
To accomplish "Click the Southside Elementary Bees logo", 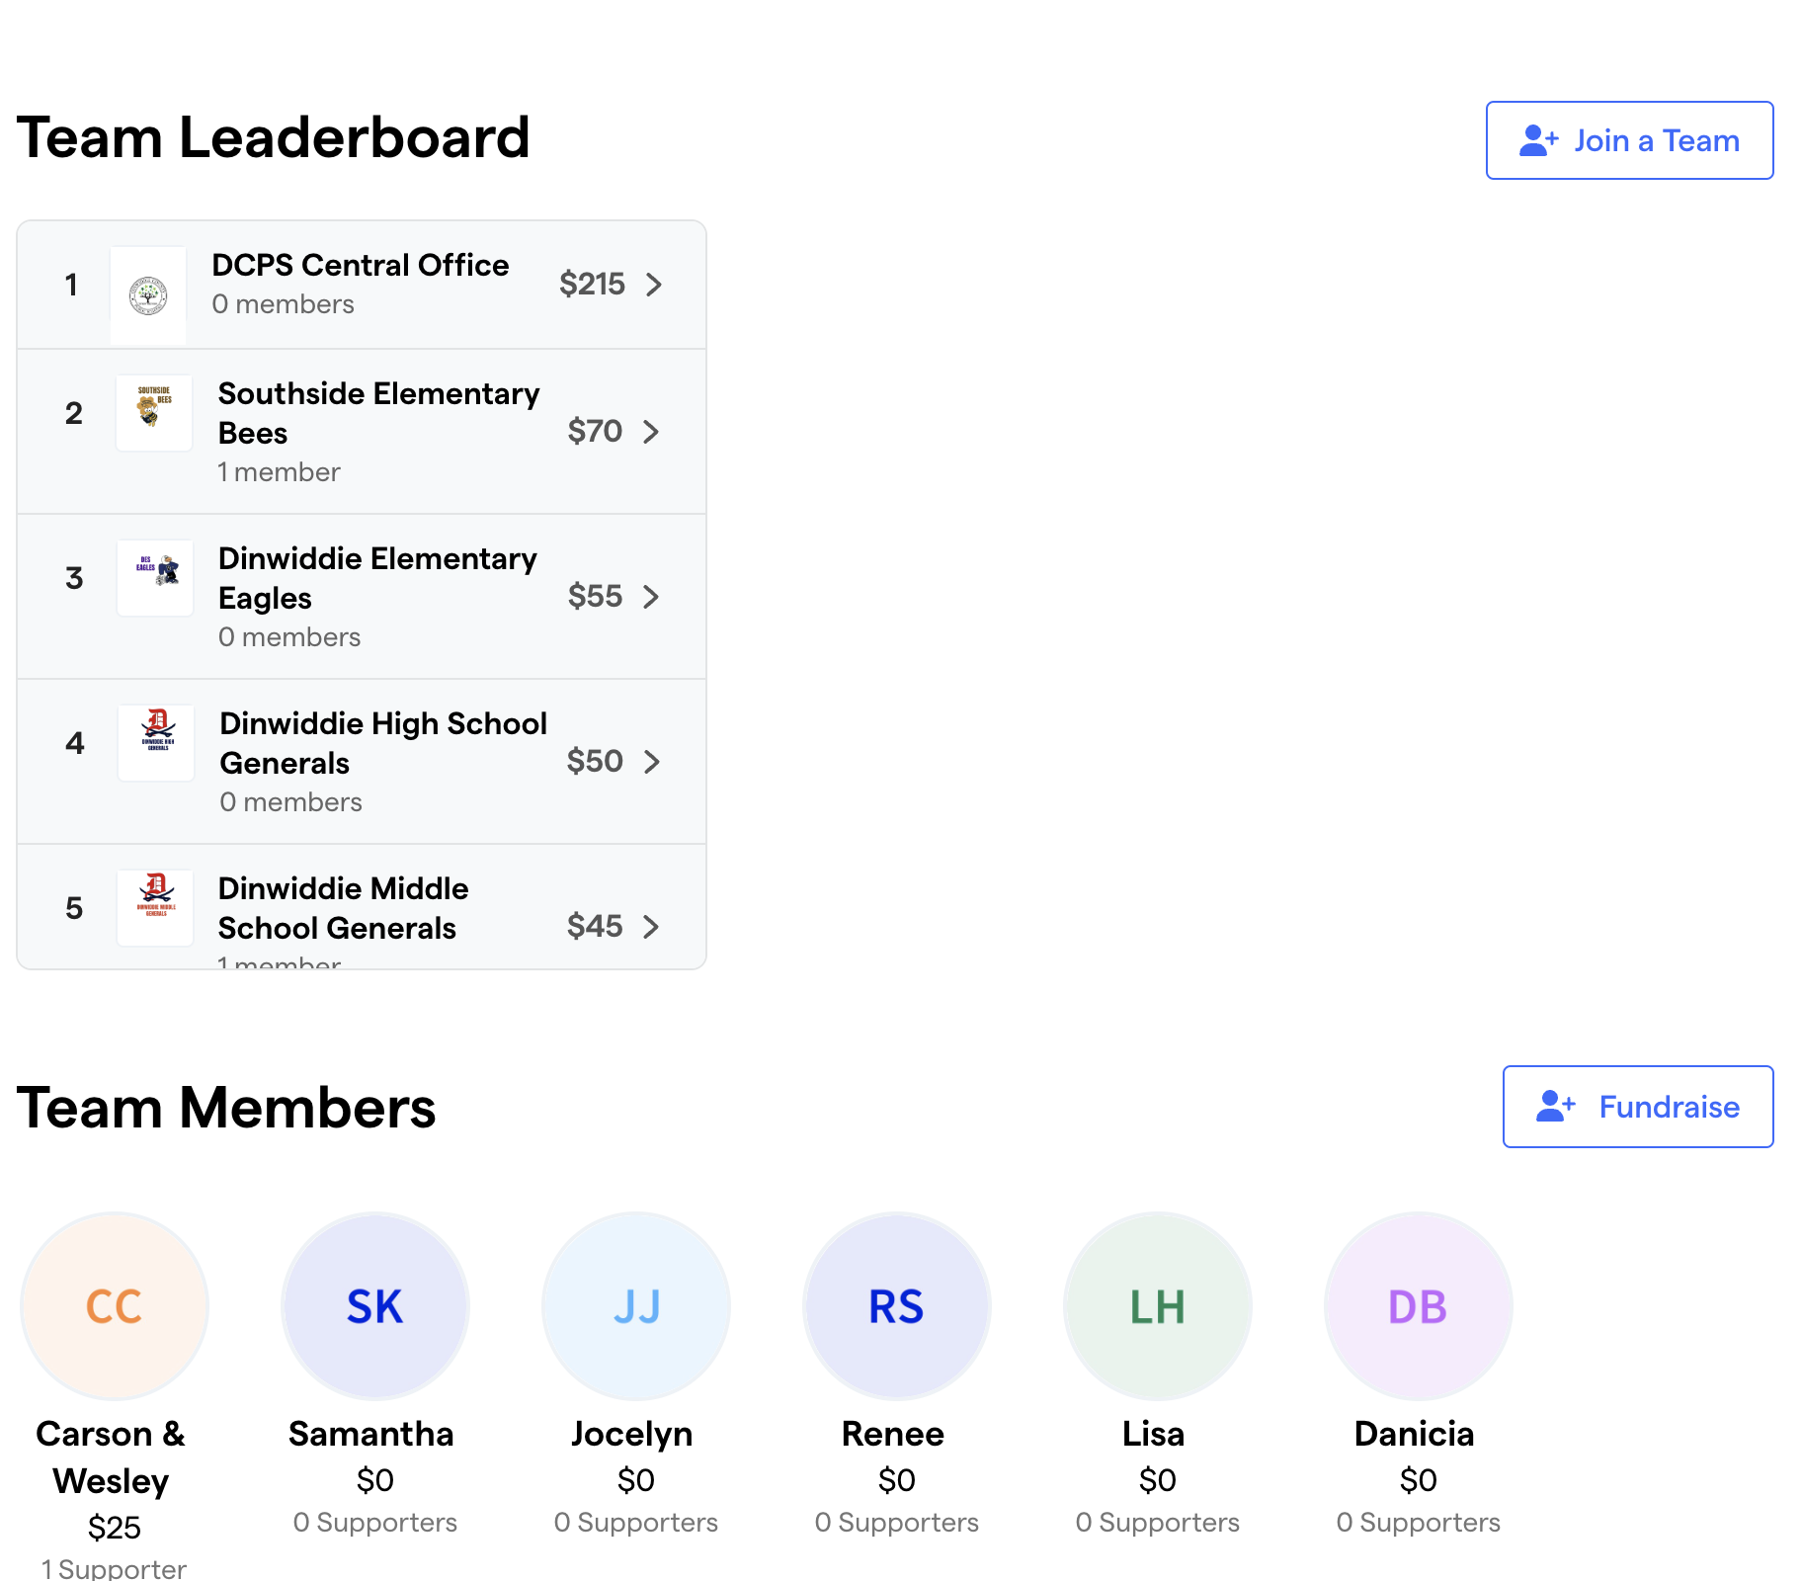I will coord(154,412).
